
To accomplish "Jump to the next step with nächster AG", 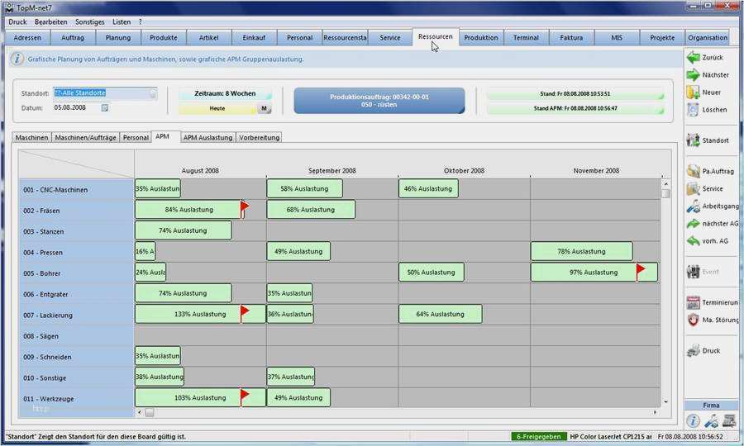I will [694, 223].
